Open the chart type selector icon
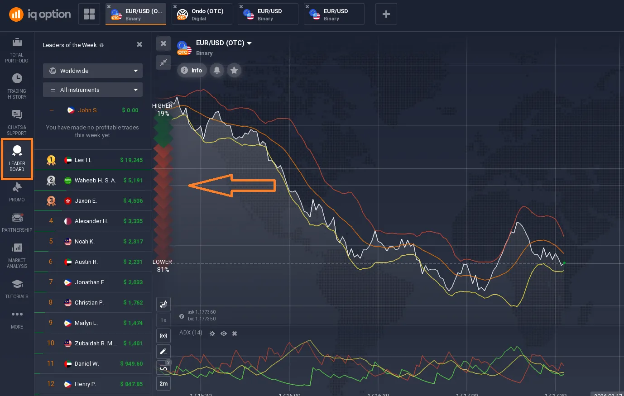Image resolution: width=624 pixels, height=396 pixels. 163,304
